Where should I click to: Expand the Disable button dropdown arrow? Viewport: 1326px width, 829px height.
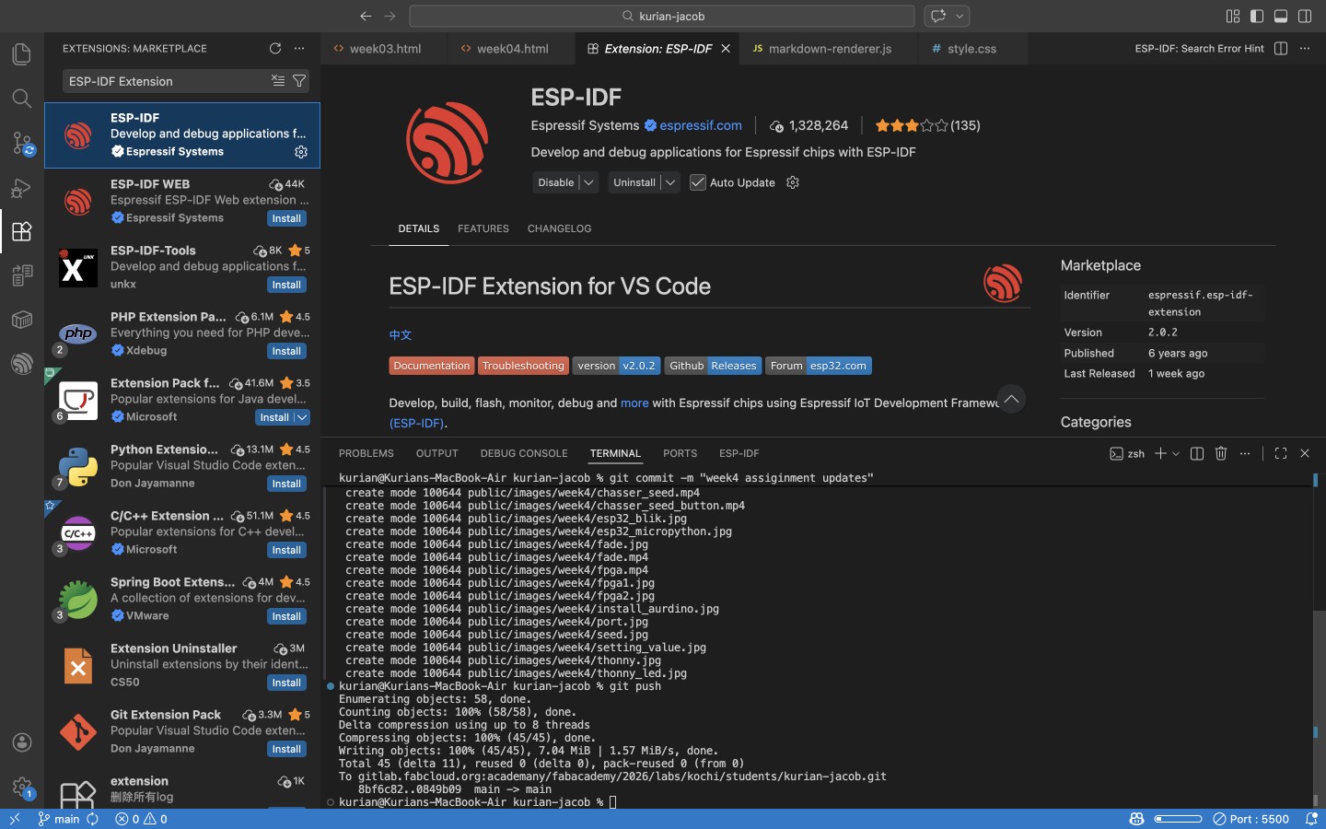point(589,182)
